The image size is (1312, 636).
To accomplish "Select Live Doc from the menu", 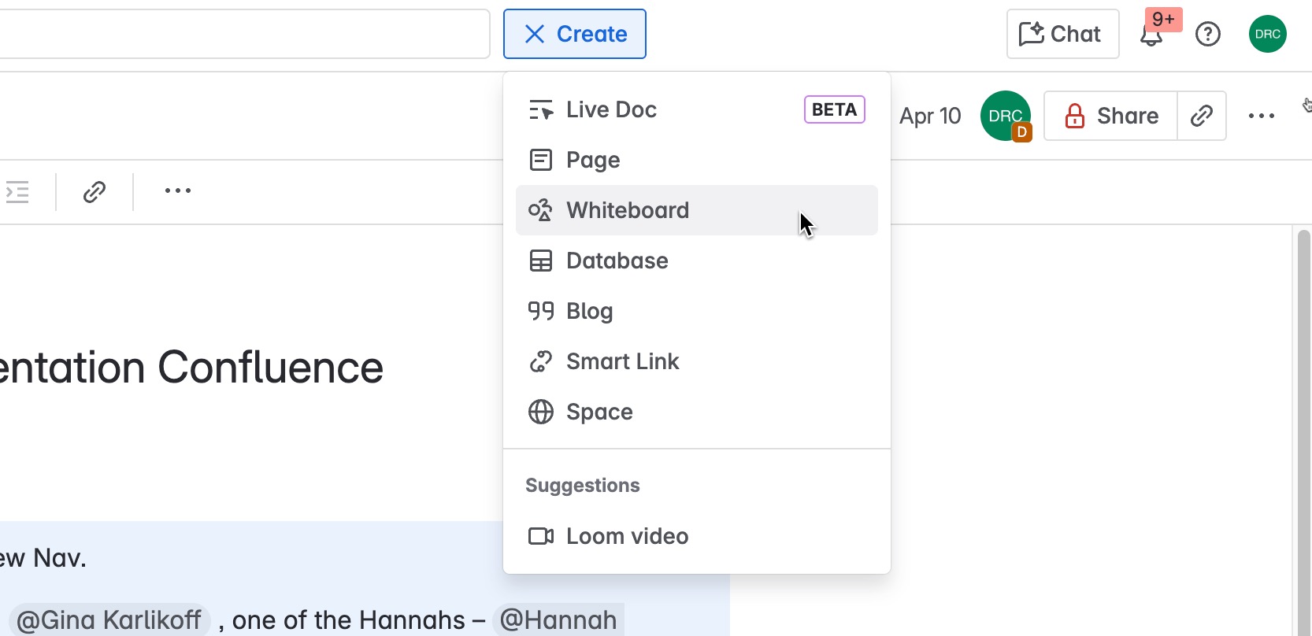I will pos(611,110).
